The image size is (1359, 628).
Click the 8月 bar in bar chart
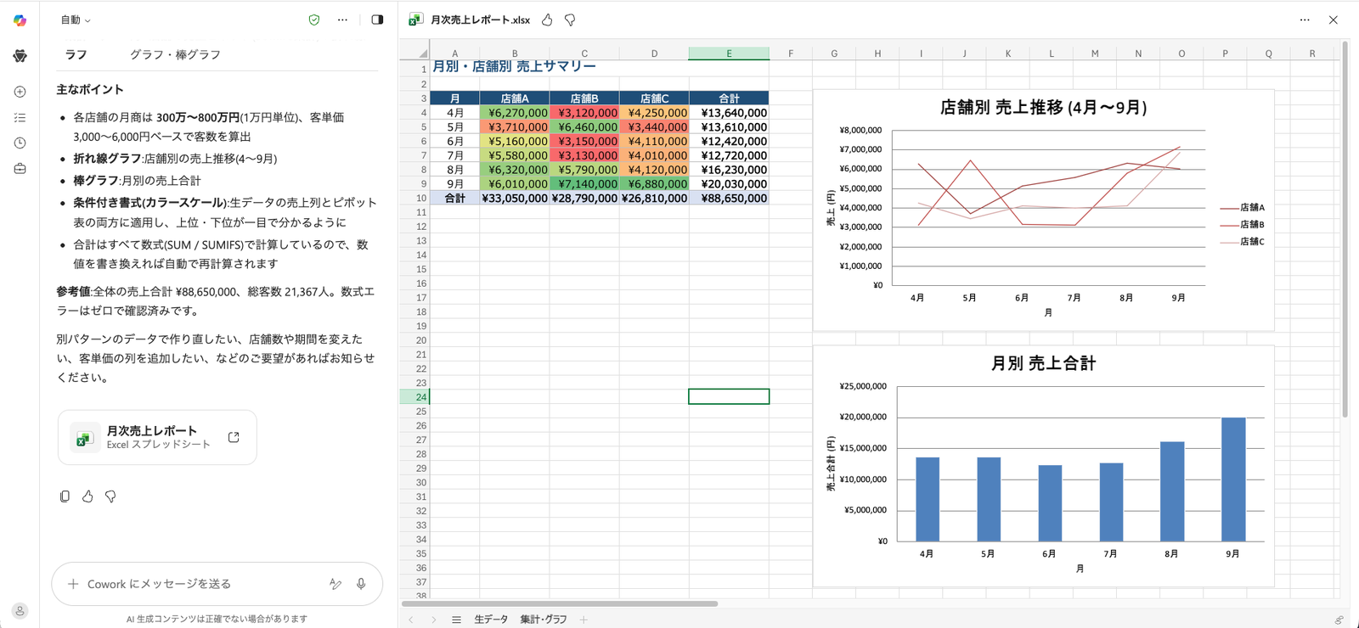pos(1172,491)
